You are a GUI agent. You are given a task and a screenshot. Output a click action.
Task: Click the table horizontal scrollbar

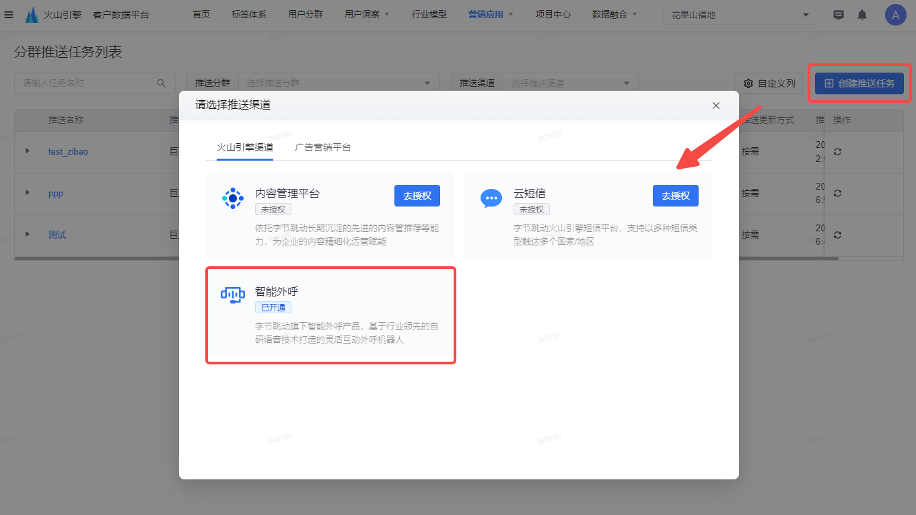point(426,258)
